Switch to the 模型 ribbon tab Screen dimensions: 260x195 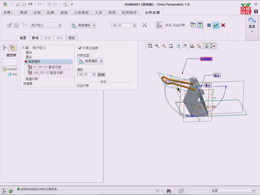coord(24,12)
